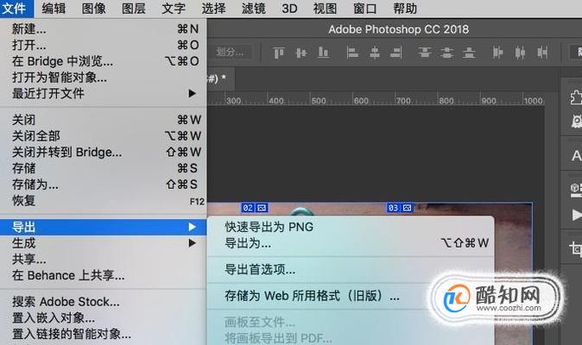Open the character panel A icon
This screenshot has height=345, width=582.
(576, 155)
